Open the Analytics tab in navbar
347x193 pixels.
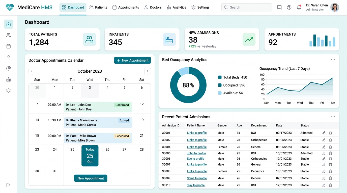(x=177, y=7)
